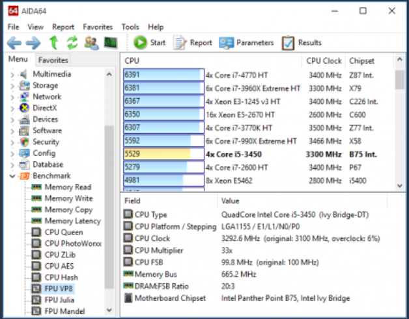Switch to the Favorites tab in the sidebar
Screen dimensions: 409x319
coord(53,60)
